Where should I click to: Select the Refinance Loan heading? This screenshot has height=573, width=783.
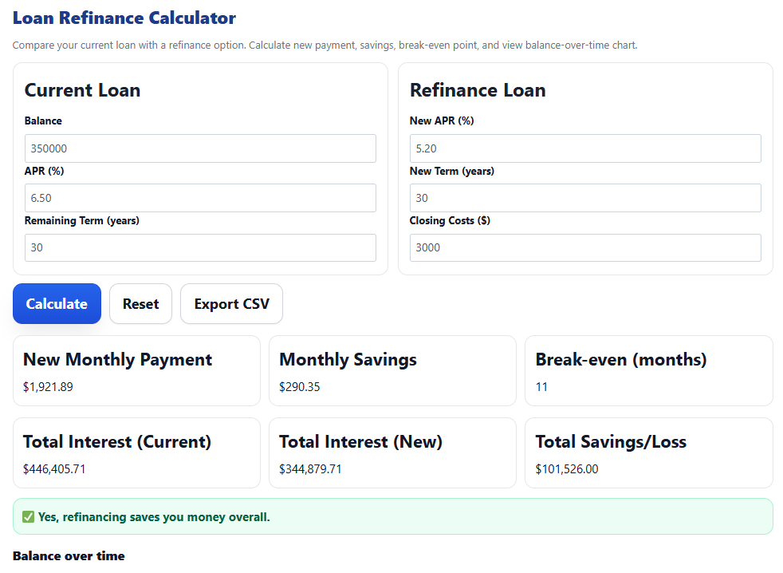tap(478, 90)
